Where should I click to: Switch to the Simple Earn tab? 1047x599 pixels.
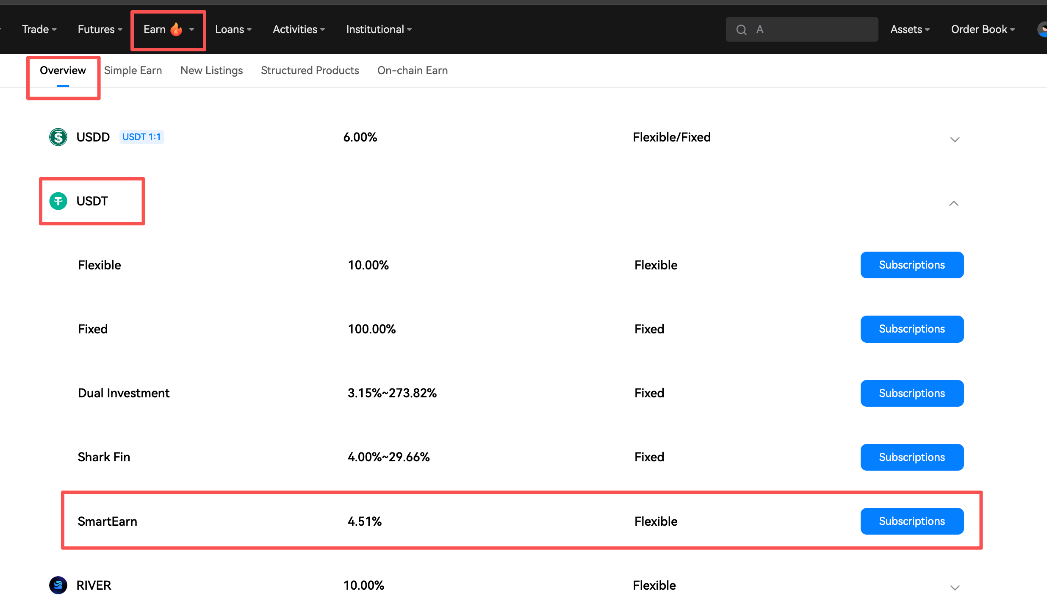pyautogui.click(x=133, y=70)
